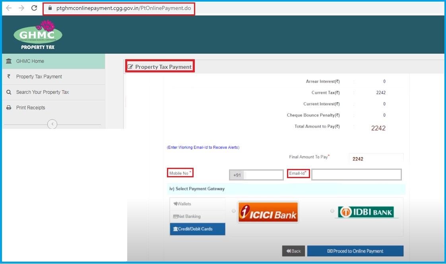Click the browser back arrow
This screenshot has width=446, height=264.
(8, 8)
